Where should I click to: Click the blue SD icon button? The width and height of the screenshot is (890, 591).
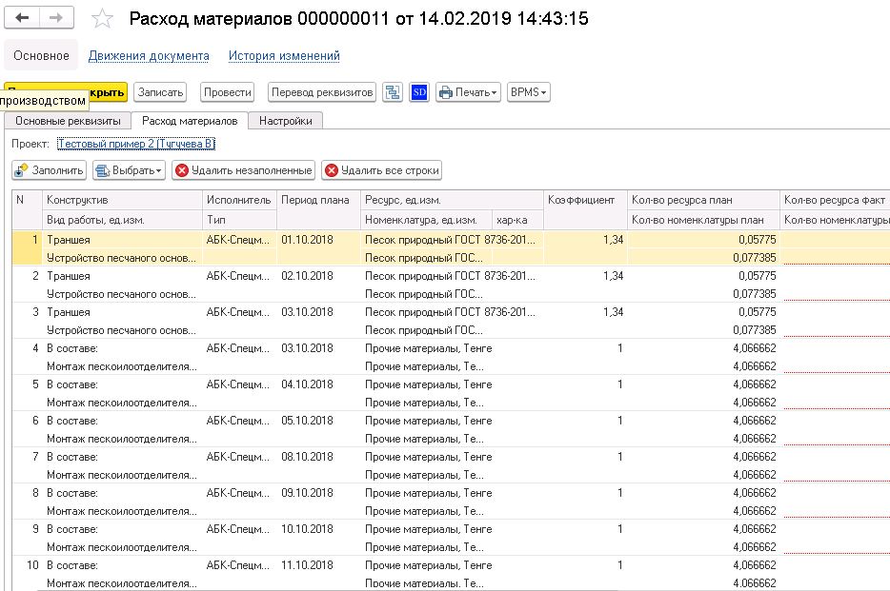[x=419, y=92]
